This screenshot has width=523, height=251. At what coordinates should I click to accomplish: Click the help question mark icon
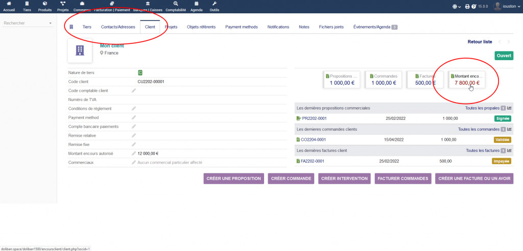coord(474,7)
